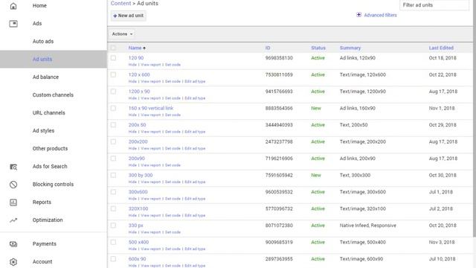This screenshot has height=268, width=476.
Task: Click the page vertical scrollbar
Action: point(475,118)
